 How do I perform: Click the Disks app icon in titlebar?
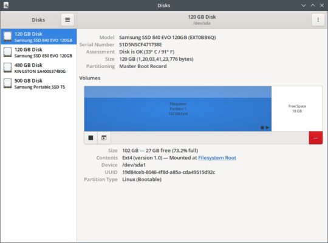coord(6,5)
